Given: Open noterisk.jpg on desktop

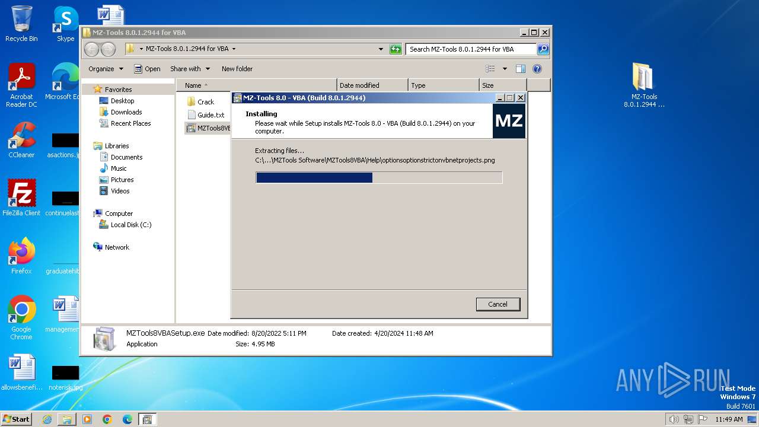Looking at the screenshot, I should point(65,377).
